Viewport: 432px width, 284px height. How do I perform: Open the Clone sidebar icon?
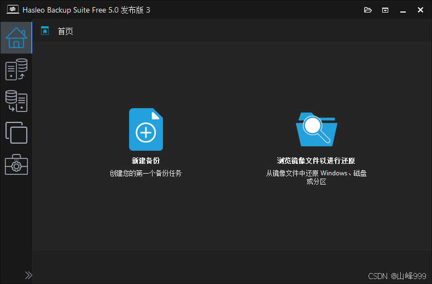click(16, 133)
